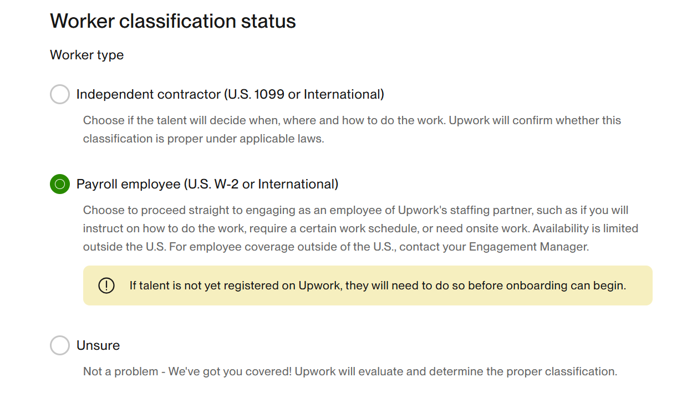Click the "Payroll employee (U.S. W-2 or International)" label
This screenshot has height=408, width=692.
207,184
